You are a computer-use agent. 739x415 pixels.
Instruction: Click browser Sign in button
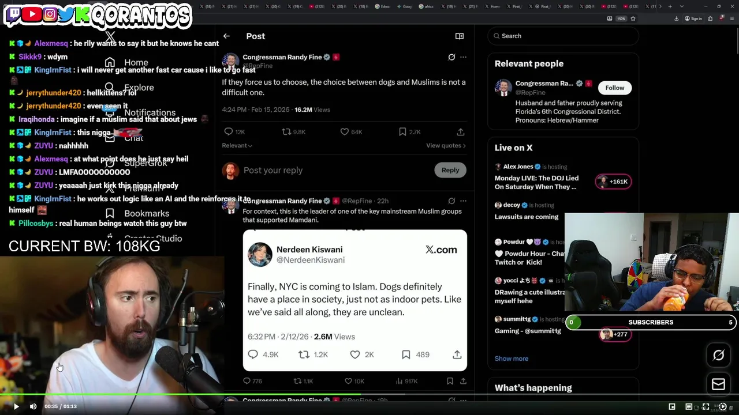pos(693,18)
